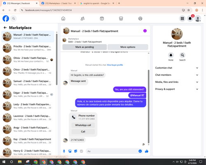206x165 pixels.
Task: Choose a GIF icon in the composer
Action: pos(82,151)
